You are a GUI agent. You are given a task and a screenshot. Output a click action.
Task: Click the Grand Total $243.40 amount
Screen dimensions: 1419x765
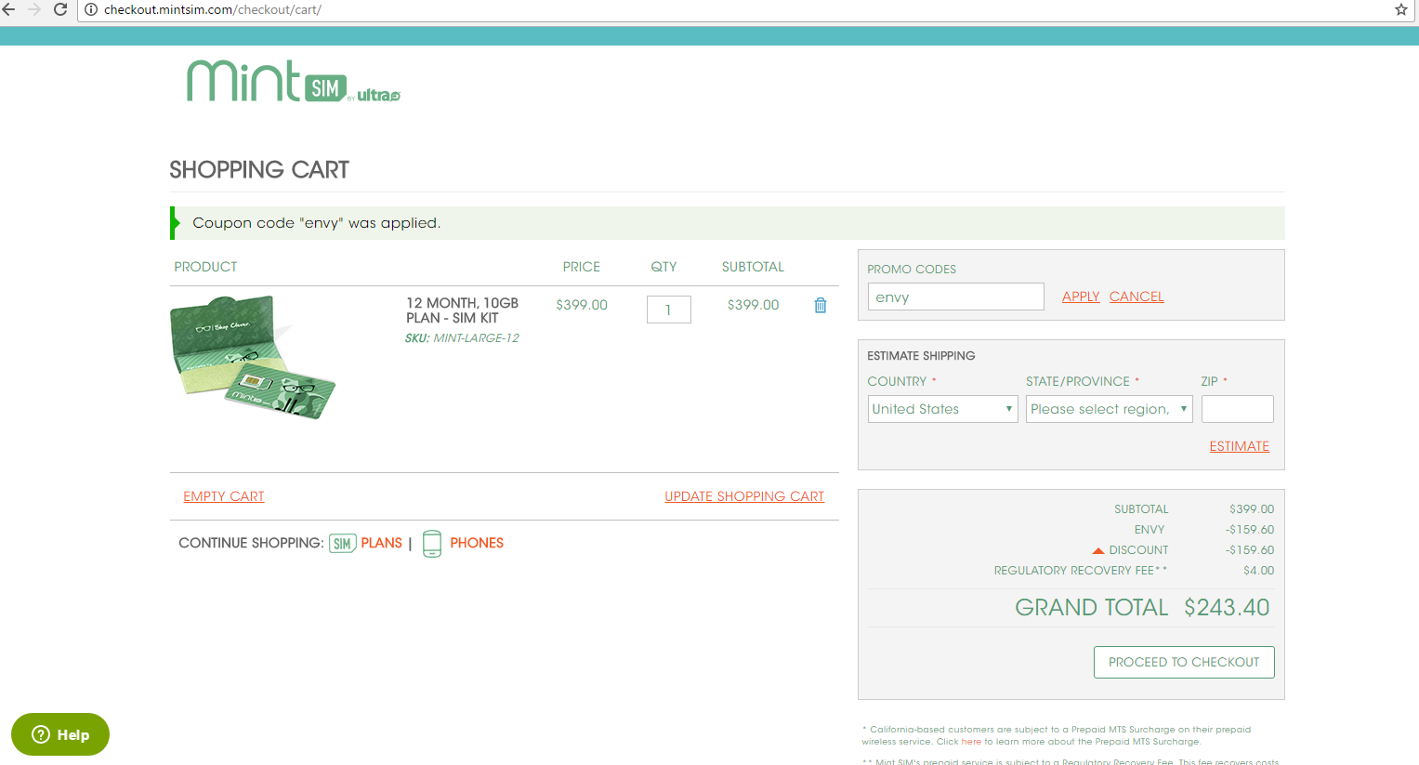[x=1227, y=607]
